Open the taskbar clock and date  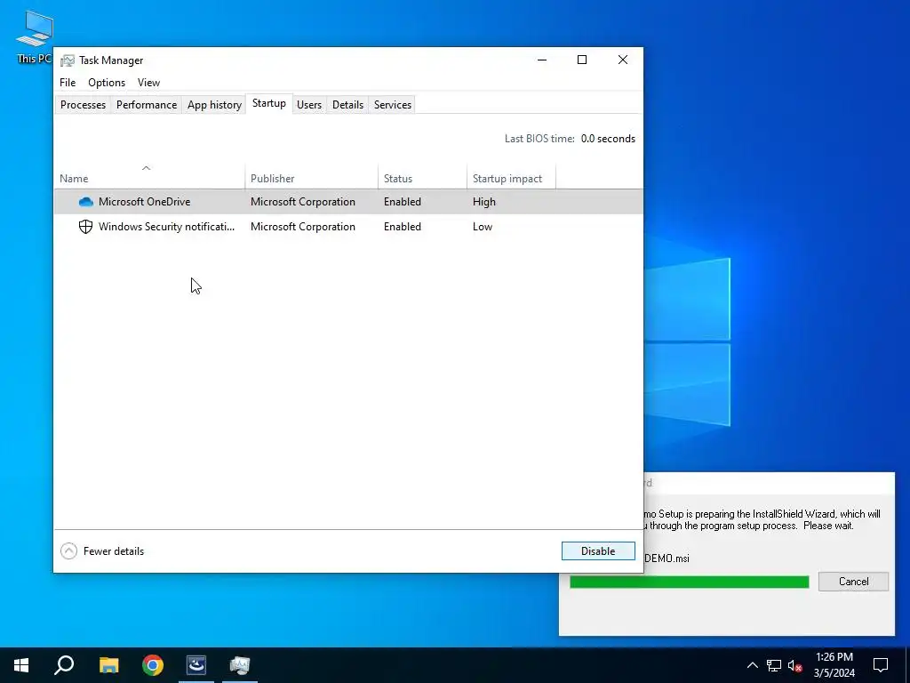834,665
